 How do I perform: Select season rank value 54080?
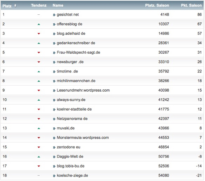click(164, 175)
